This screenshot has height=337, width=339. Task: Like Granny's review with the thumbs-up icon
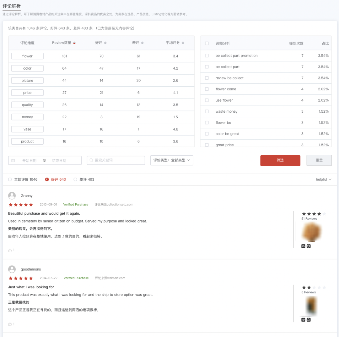10,250
